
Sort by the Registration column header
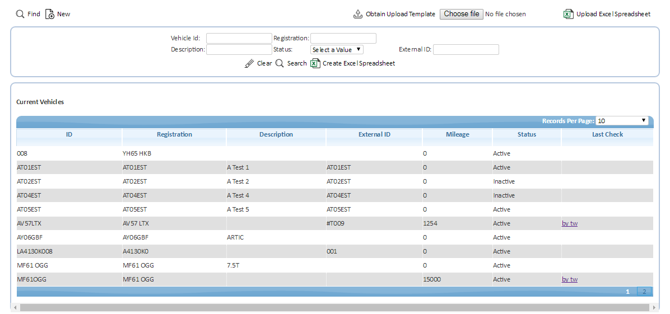pos(174,134)
